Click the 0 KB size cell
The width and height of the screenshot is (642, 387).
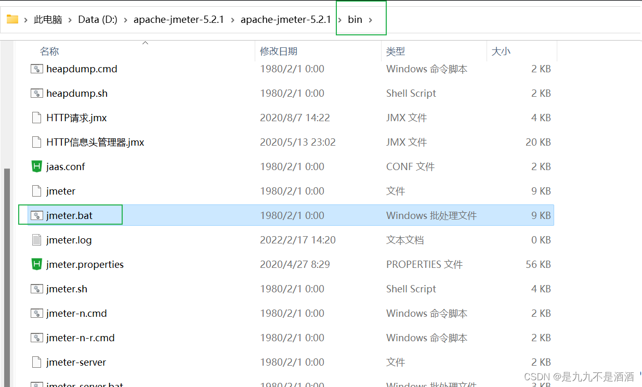pyautogui.click(x=541, y=240)
